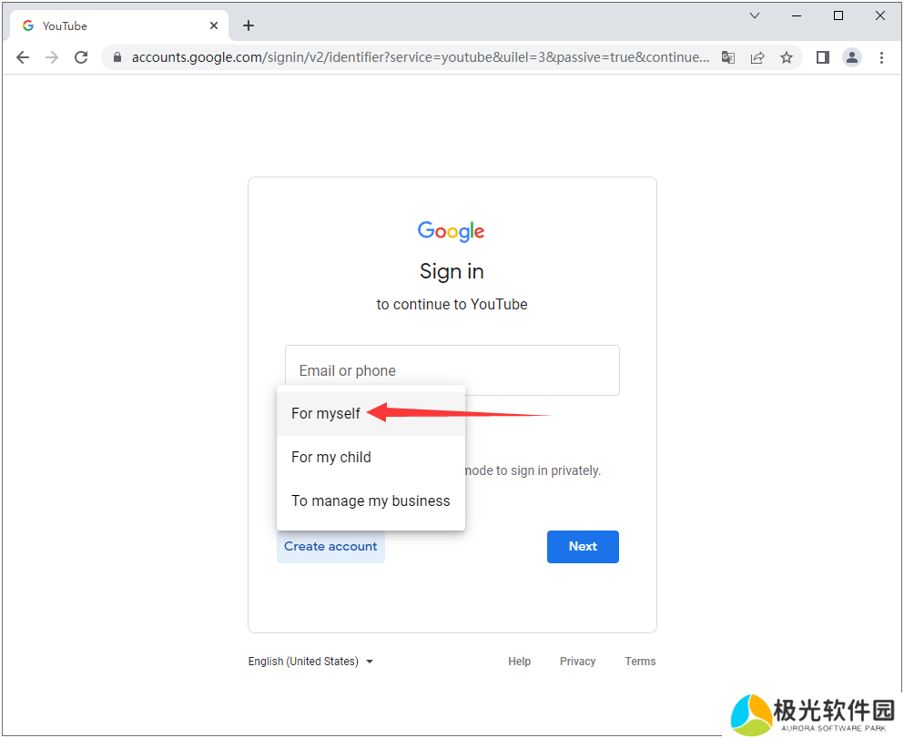Click the padlock site info icon
The width and height of the screenshot is (904, 738).
117,57
